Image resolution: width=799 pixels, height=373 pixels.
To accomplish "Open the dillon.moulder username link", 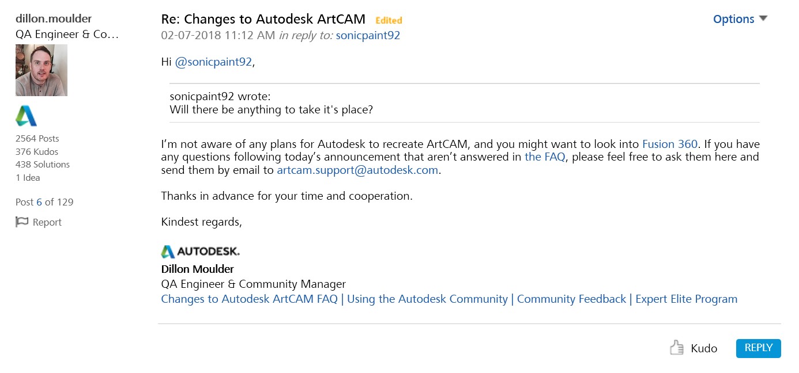I will pyautogui.click(x=54, y=19).
